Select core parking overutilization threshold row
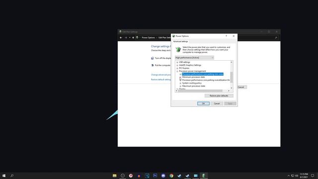This screenshot has height=179, width=318. (206, 80)
